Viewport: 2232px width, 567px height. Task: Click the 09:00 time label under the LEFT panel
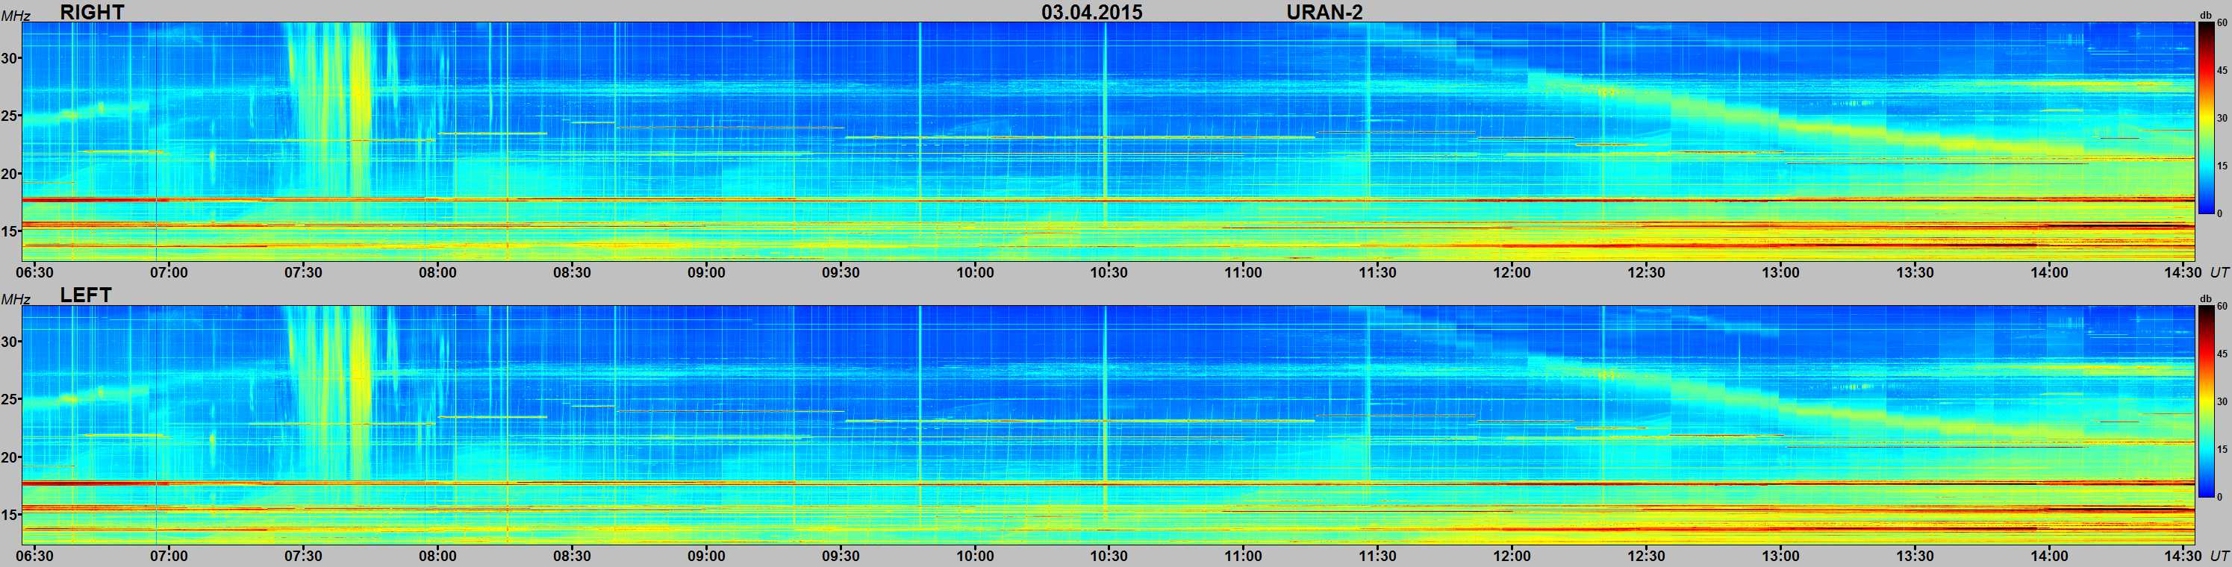click(706, 555)
